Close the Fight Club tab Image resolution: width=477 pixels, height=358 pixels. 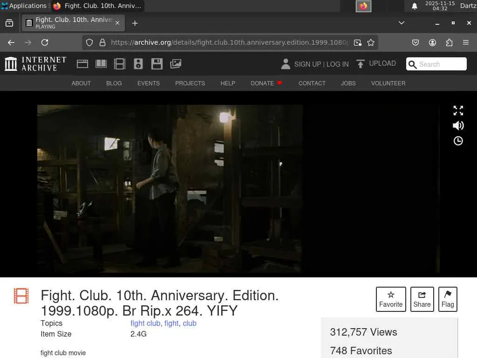[x=117, y=23]
